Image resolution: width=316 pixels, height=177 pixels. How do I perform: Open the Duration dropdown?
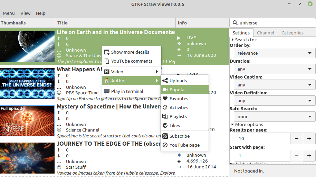coord(274,69)
